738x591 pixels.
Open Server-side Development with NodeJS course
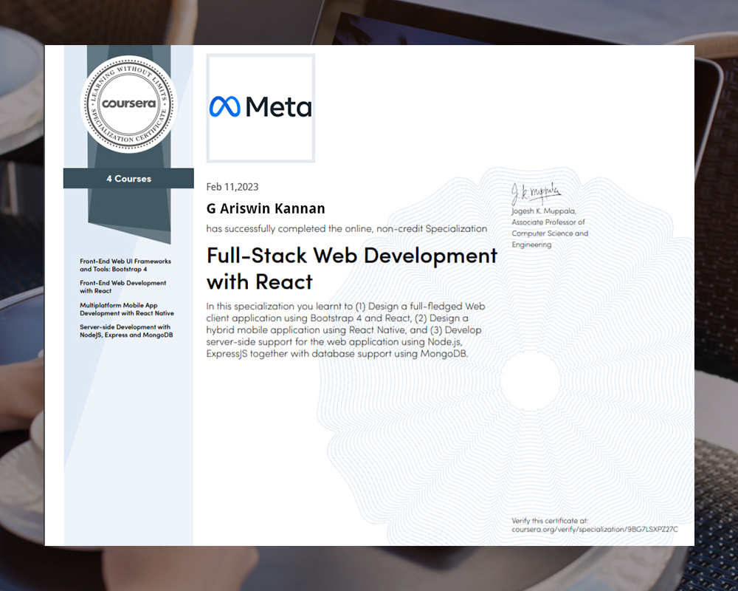pos(125,331)
